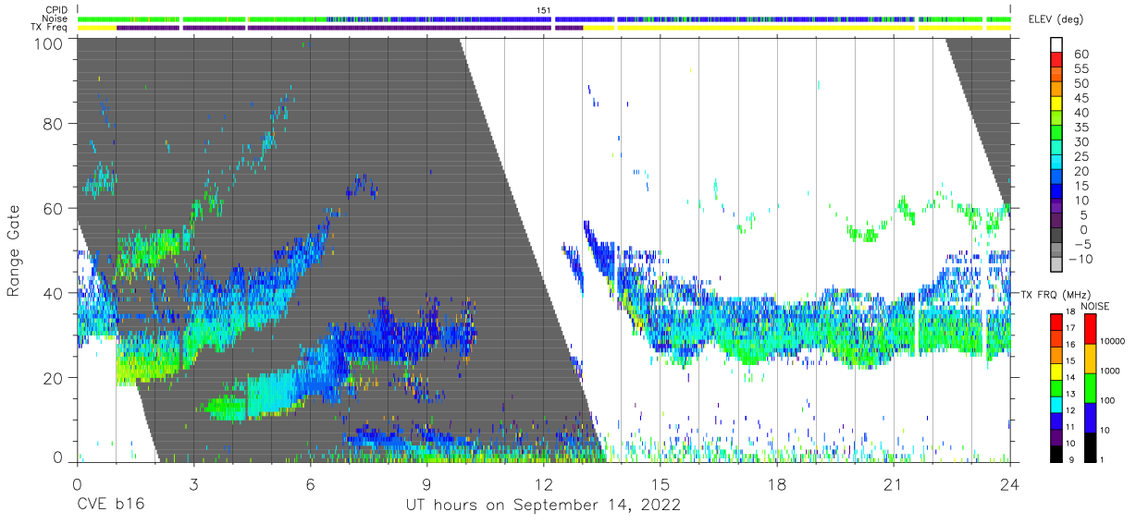Click the '6' tick on the UT hours axis
The image size is (1136, 524).
(x=310, y=484)
